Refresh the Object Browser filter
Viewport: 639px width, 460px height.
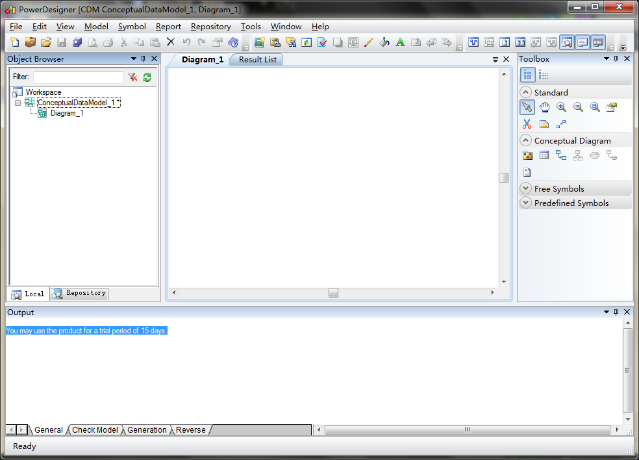coord(147,77)
